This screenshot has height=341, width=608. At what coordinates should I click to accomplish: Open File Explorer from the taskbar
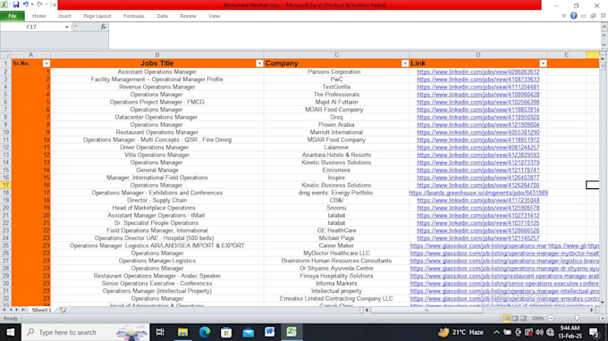click(x=182, y=332)
